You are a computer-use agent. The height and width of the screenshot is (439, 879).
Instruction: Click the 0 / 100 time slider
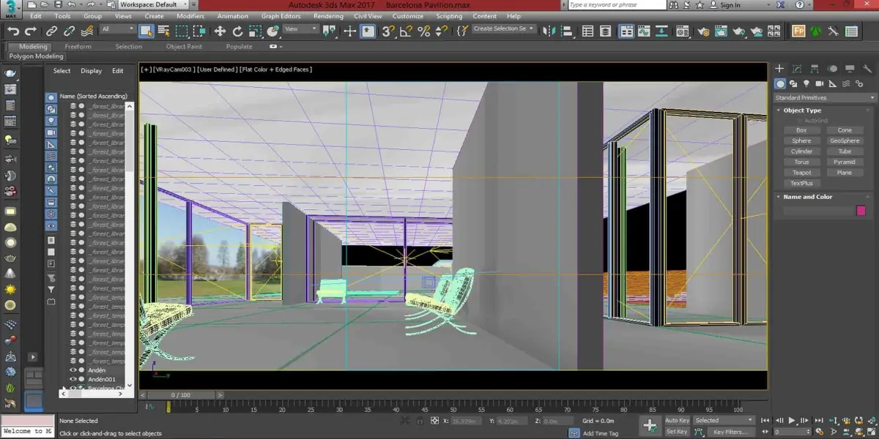180,395
